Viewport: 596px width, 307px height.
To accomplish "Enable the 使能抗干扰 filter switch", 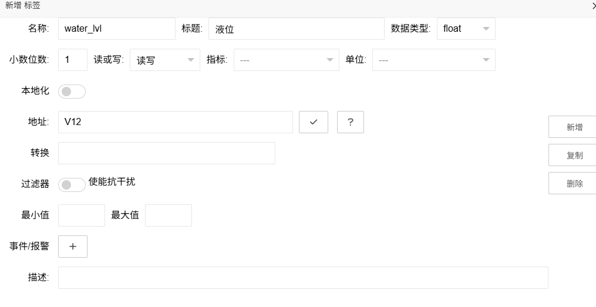I will pos(72,185).
